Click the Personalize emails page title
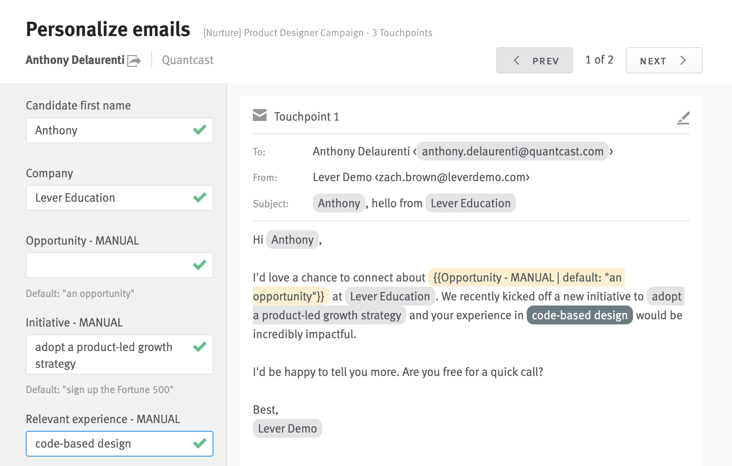 108,30
